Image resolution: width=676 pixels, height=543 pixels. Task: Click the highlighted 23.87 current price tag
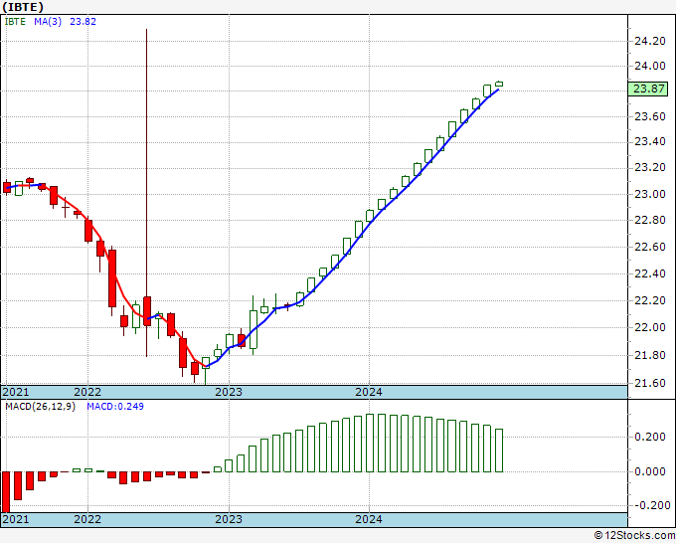pyautogui.click(x=649, y=89)
